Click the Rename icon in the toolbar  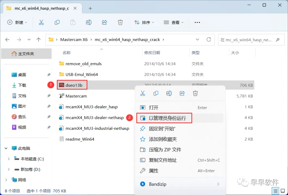89,22
